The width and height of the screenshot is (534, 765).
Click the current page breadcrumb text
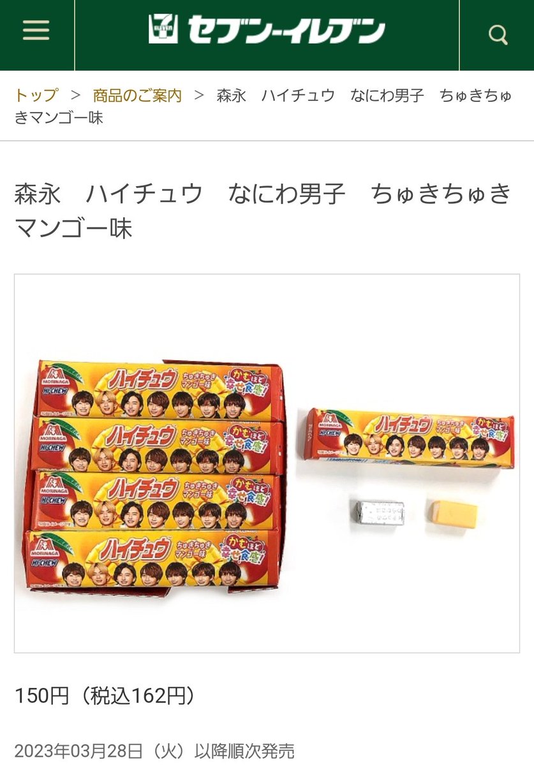tap(263, 106)
